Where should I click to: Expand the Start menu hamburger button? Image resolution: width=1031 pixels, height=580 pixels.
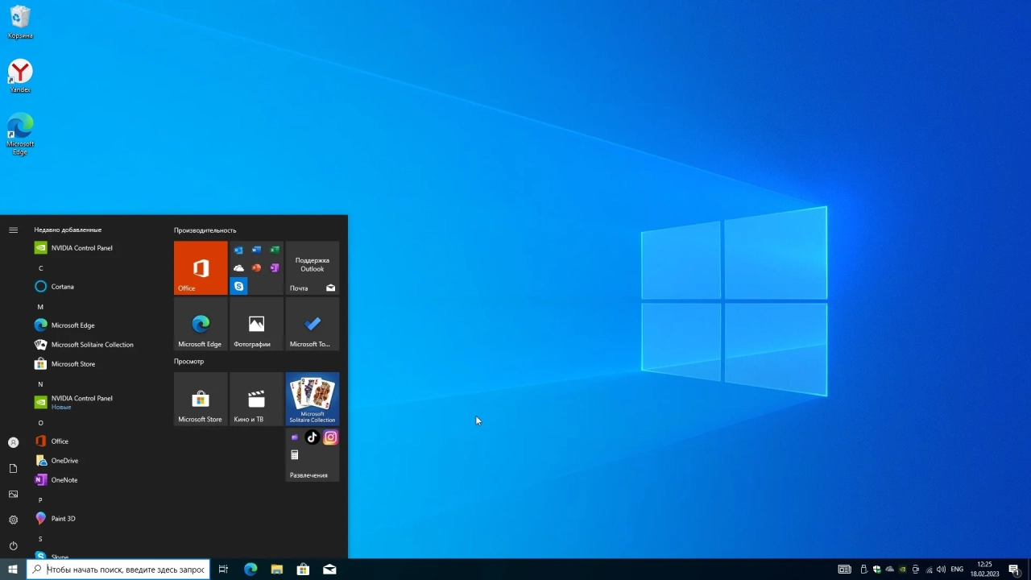13,230
